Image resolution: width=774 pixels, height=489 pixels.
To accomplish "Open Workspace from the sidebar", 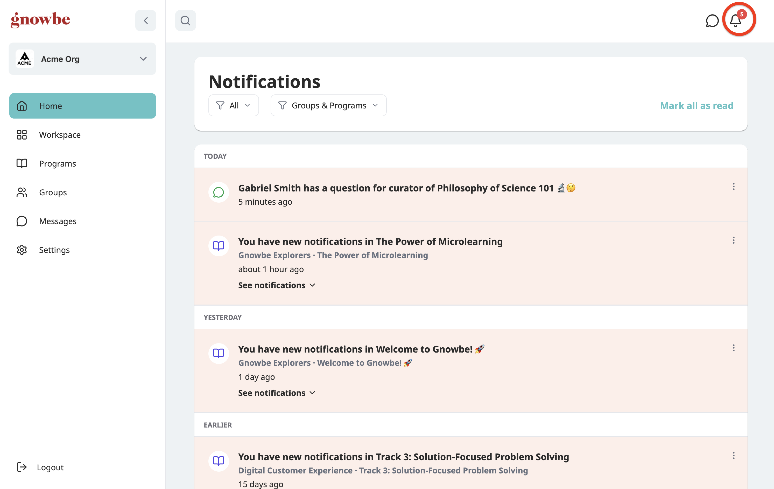I will tap(83, 135).
